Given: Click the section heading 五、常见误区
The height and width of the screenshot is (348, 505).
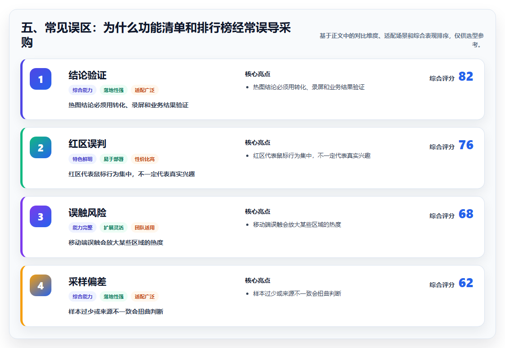Looking at the screenshot, I should [x=156, y=35].
